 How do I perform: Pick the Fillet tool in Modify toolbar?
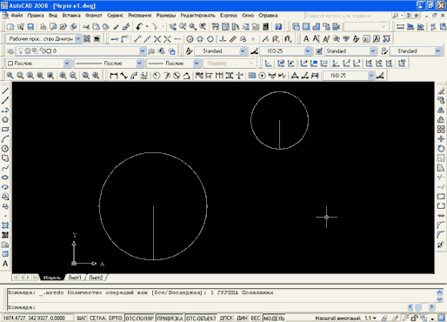click(441, 235)
